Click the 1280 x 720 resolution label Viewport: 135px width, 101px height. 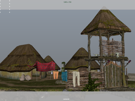tap(67, 2)
